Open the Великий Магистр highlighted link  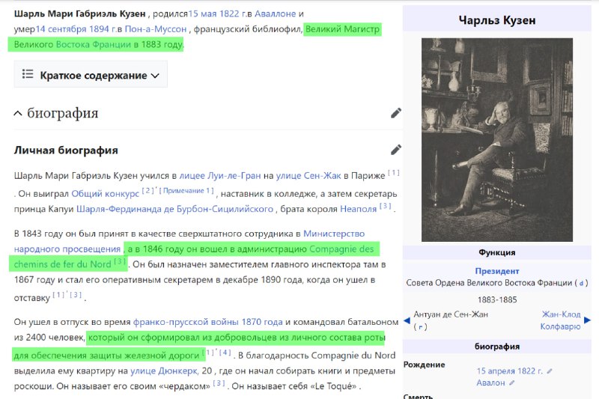pyautogui.click(x=342, y=29)
